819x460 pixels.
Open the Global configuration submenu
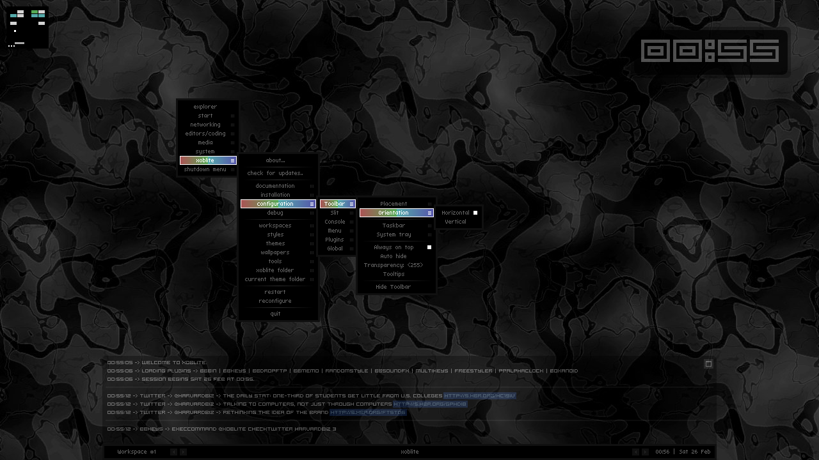[337, 249]
